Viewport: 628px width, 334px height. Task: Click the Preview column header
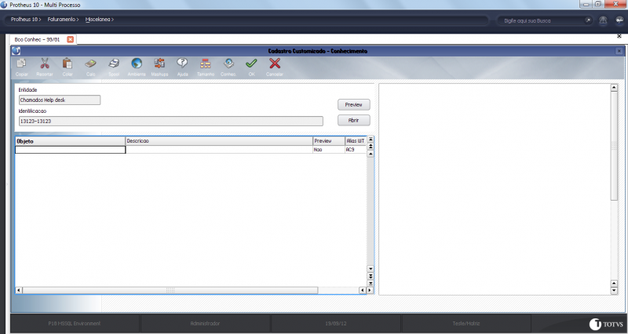329,141
